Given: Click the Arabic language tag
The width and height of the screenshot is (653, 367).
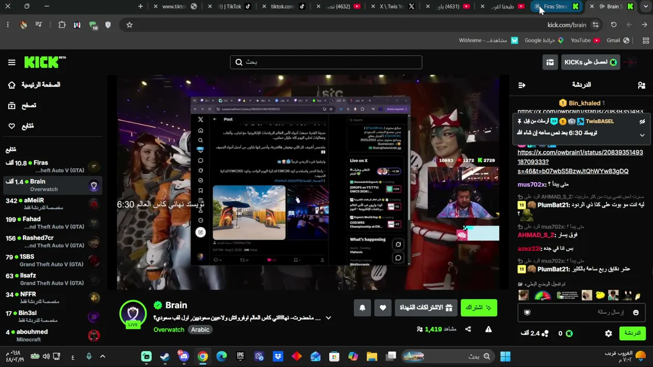Looking at the screenshot, I should [x=200, y=330].
